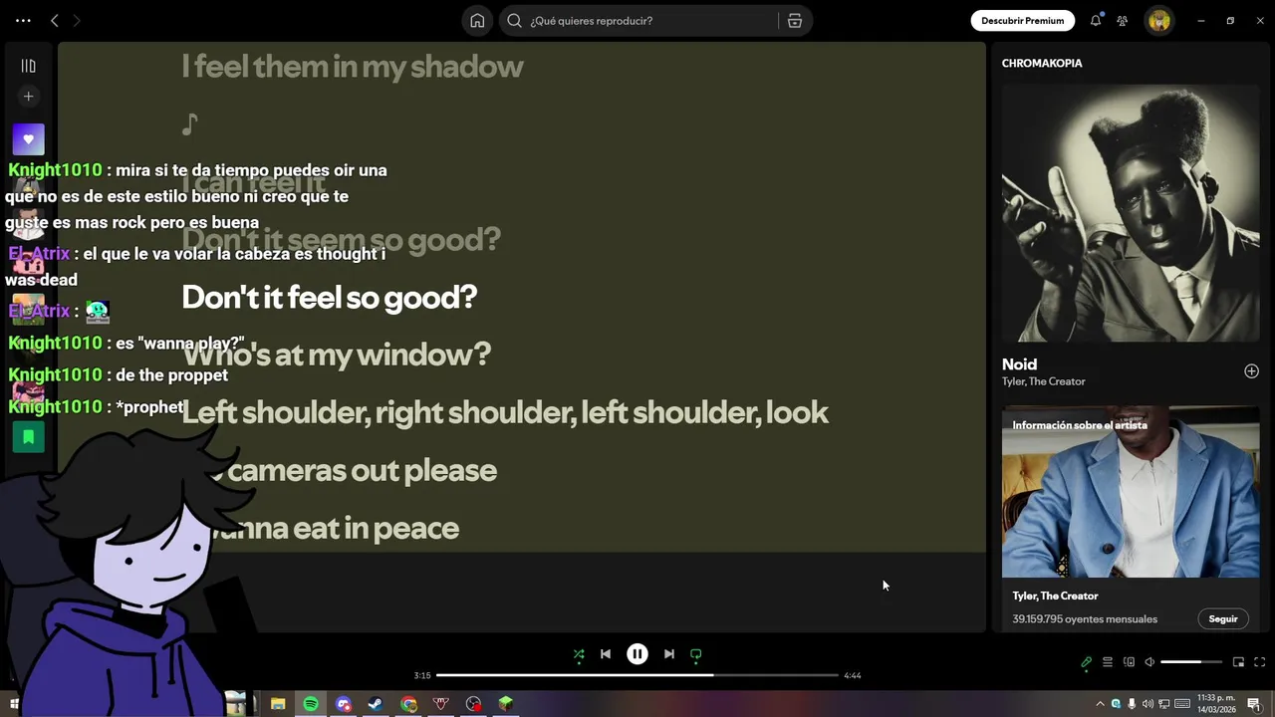1275x717 pixels.
Task: Open the system tray volume control
Action: click(x=1147, y=704)
